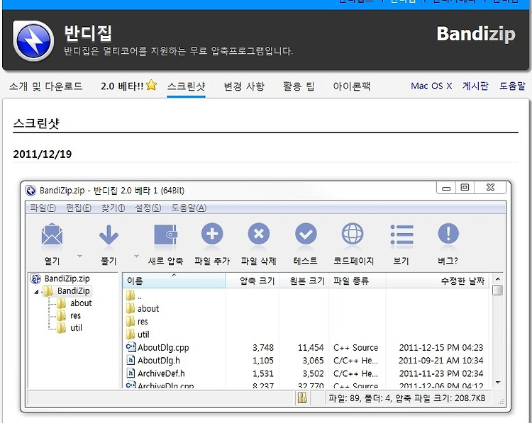Click the AboutDlg.cpp C++ file icon
The width and height of the screenshot is (532, 423).
(x=131, y=347)
